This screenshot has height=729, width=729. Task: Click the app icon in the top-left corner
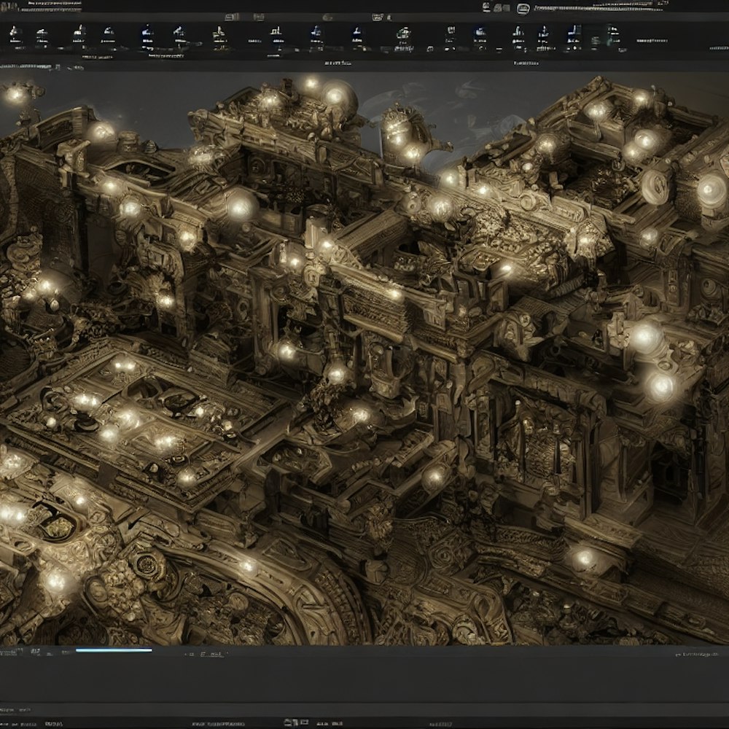coord(10,5)
